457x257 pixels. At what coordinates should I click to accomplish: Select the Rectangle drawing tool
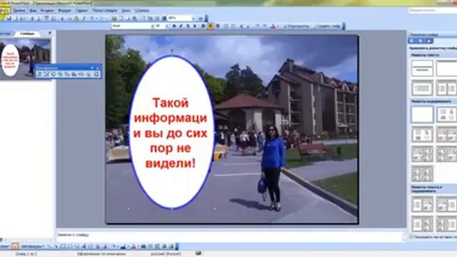pyautogui.click(x=63, y=247)
